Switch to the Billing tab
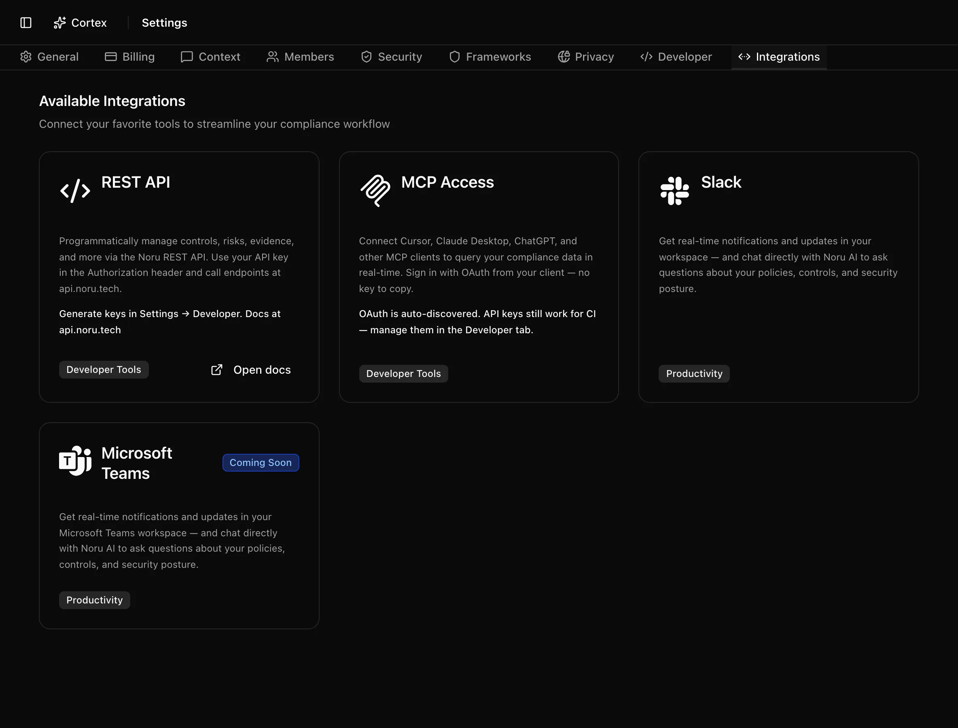 point(129,57)
